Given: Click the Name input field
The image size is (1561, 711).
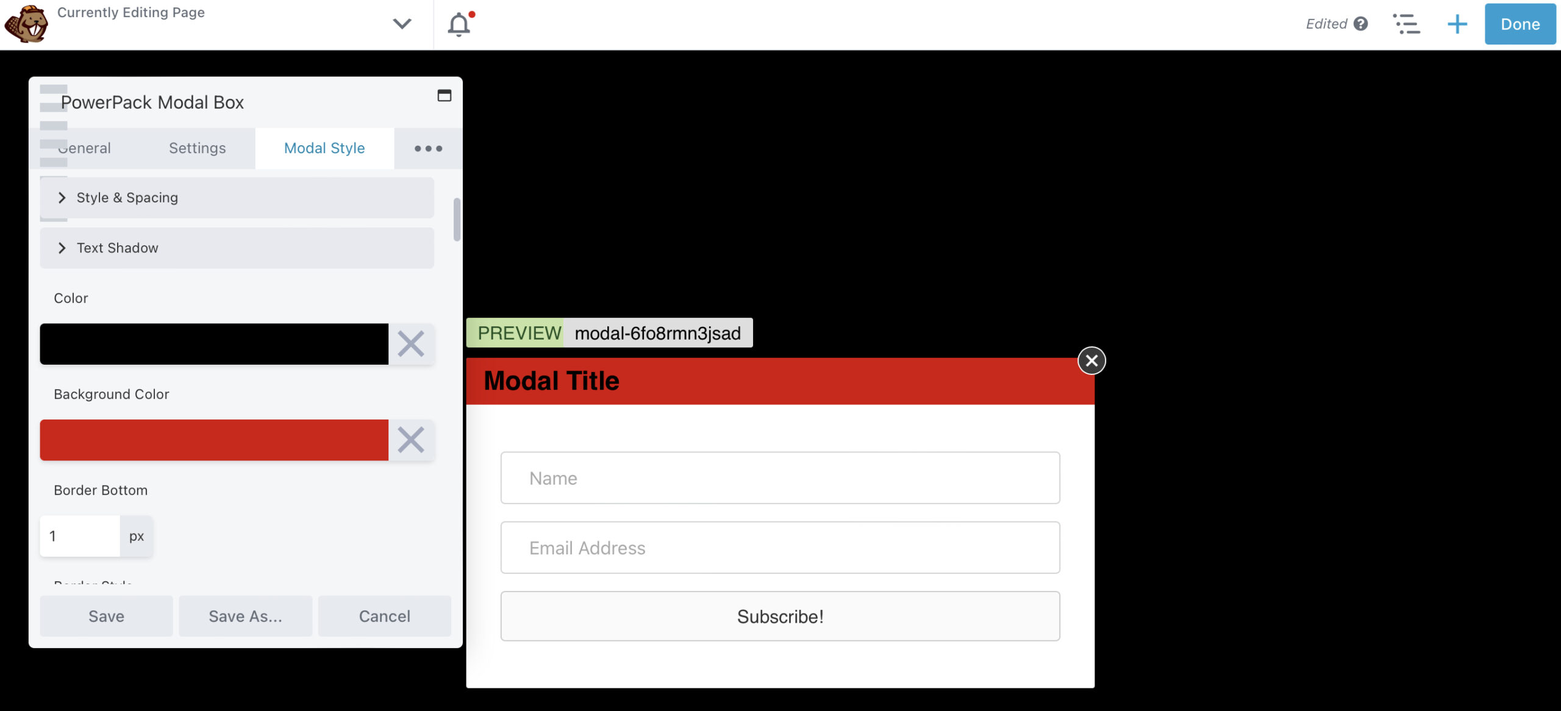Looking at the screenshot, I should tap(779, 478).
